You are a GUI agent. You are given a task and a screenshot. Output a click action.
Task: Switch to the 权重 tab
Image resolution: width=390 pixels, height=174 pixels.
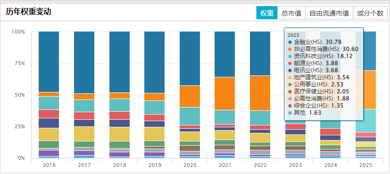pyautogui.click(x=267, y=13)
